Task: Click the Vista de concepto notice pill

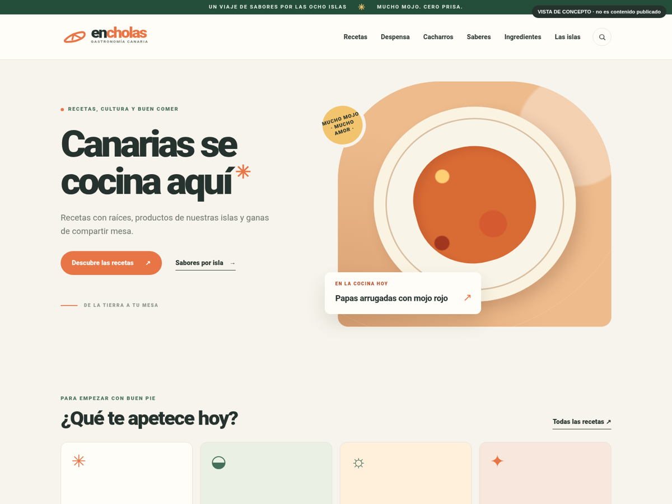Action: [x=599, y=12]
